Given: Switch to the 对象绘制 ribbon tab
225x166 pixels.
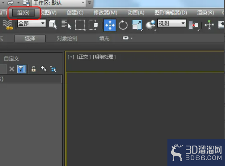Looking at the screenshot, I should (67, 38).
